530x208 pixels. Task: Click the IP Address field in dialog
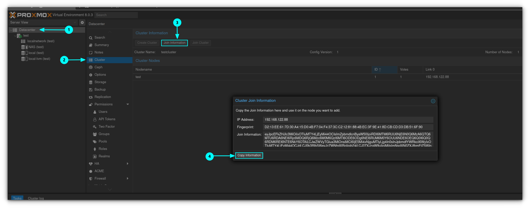pos(348,120)
